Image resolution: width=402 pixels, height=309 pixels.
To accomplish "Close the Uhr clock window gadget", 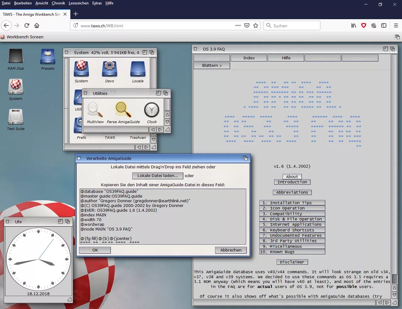I will click(x=8, y=222).
